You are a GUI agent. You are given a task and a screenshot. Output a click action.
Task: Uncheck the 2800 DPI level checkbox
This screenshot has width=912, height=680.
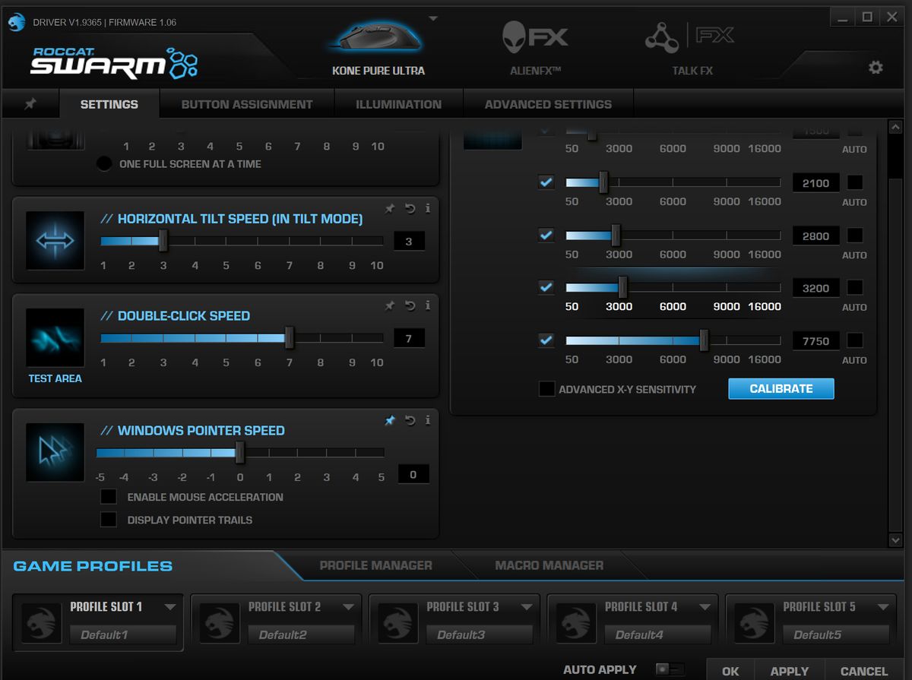[x=546, y=235]
